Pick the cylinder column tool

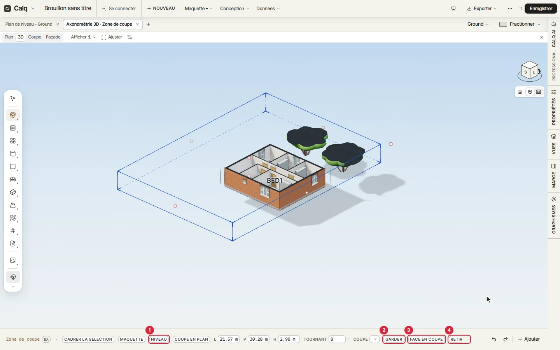tap(13, 154)
